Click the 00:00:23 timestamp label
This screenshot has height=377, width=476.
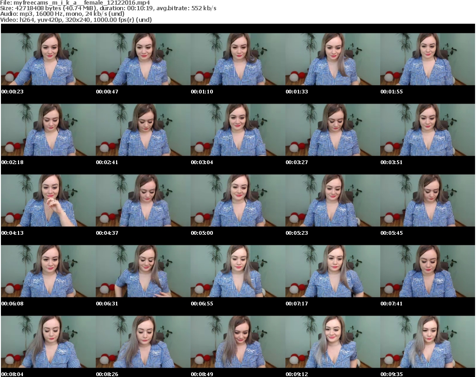coord(13,92)
